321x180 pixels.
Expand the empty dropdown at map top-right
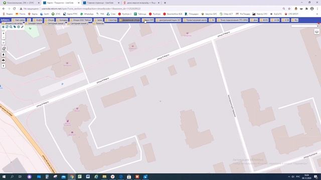pyautogui.click(x=305, y=26)
